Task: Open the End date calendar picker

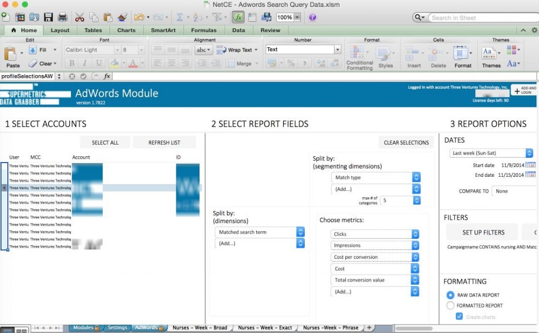Action: (531, 175)
